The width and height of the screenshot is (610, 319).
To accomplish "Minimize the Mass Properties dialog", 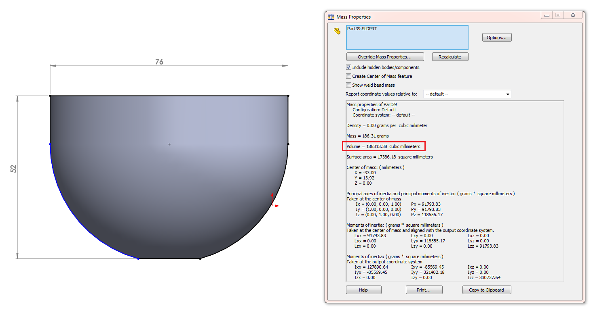I will tap(547, 15).
